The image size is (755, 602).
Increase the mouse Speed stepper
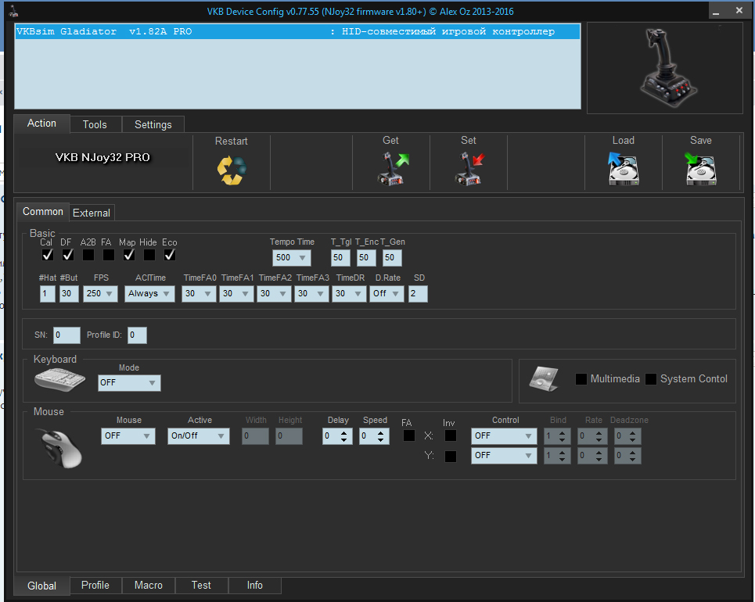[381, 432]
